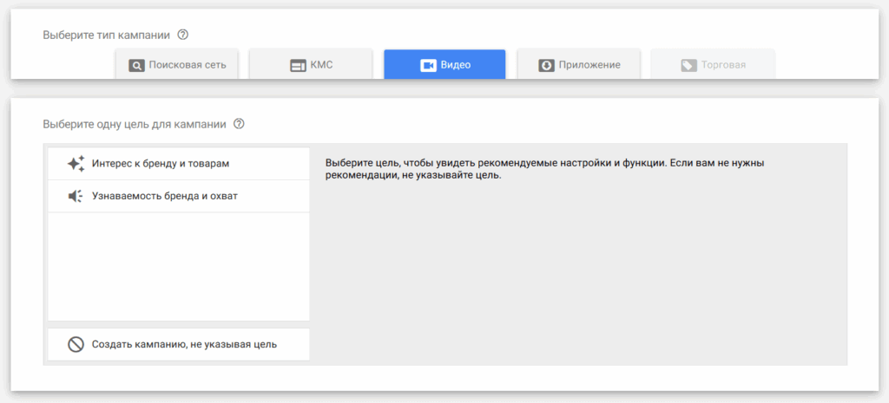The height and width of the screenshot is (403, 889).
Task: Choose goal 'Узнаваемость бренда и охват'
Action: [x=179, y=197]
